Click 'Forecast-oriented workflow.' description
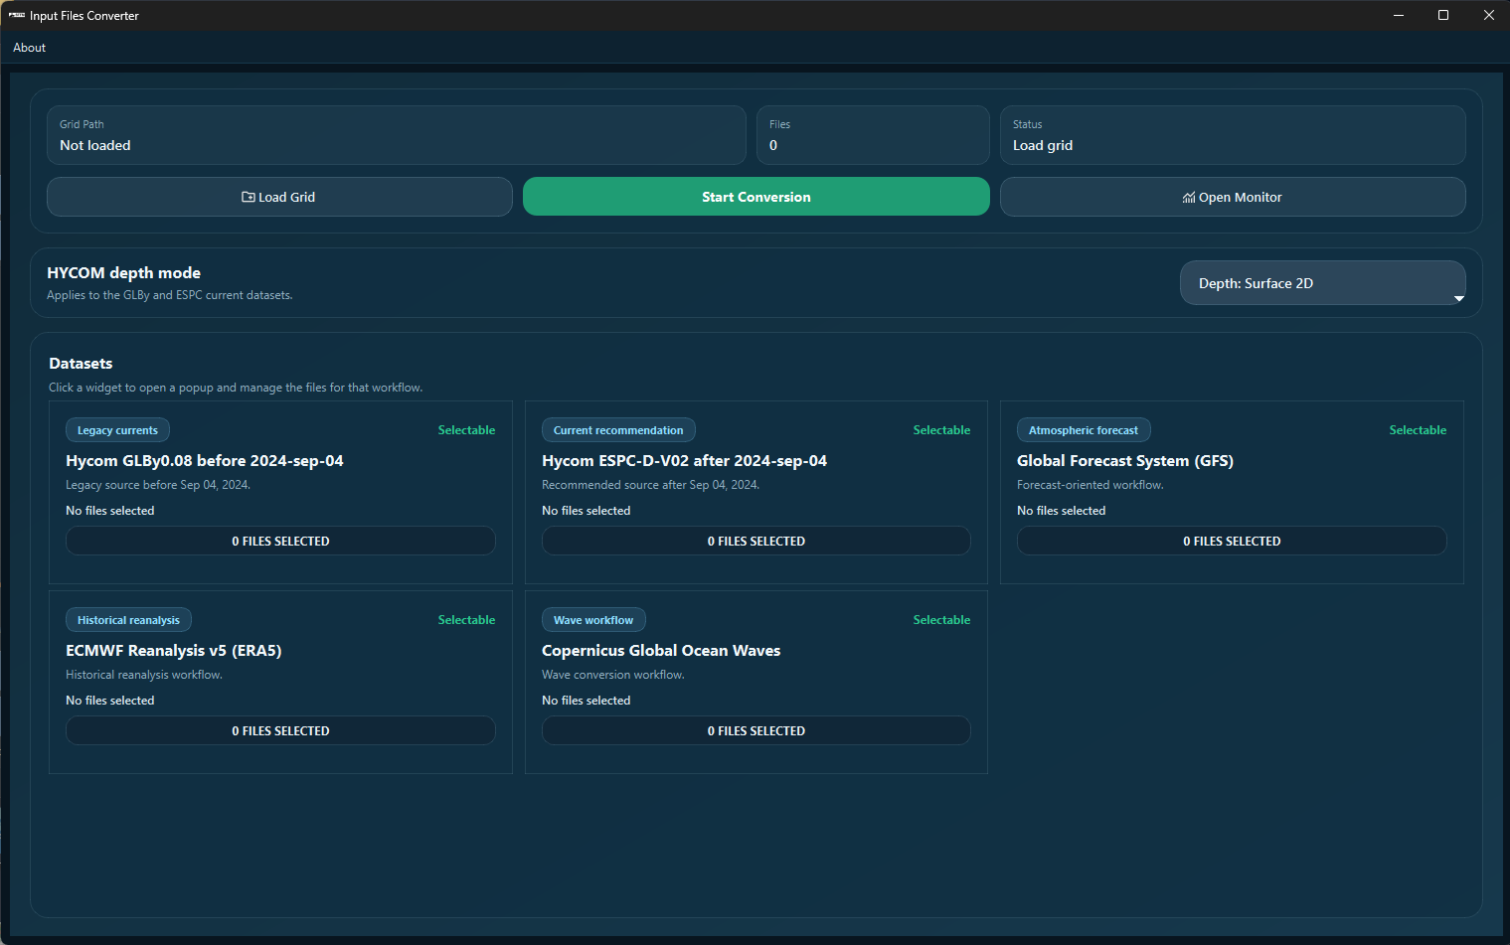1510x945 pixels. 1090,485
